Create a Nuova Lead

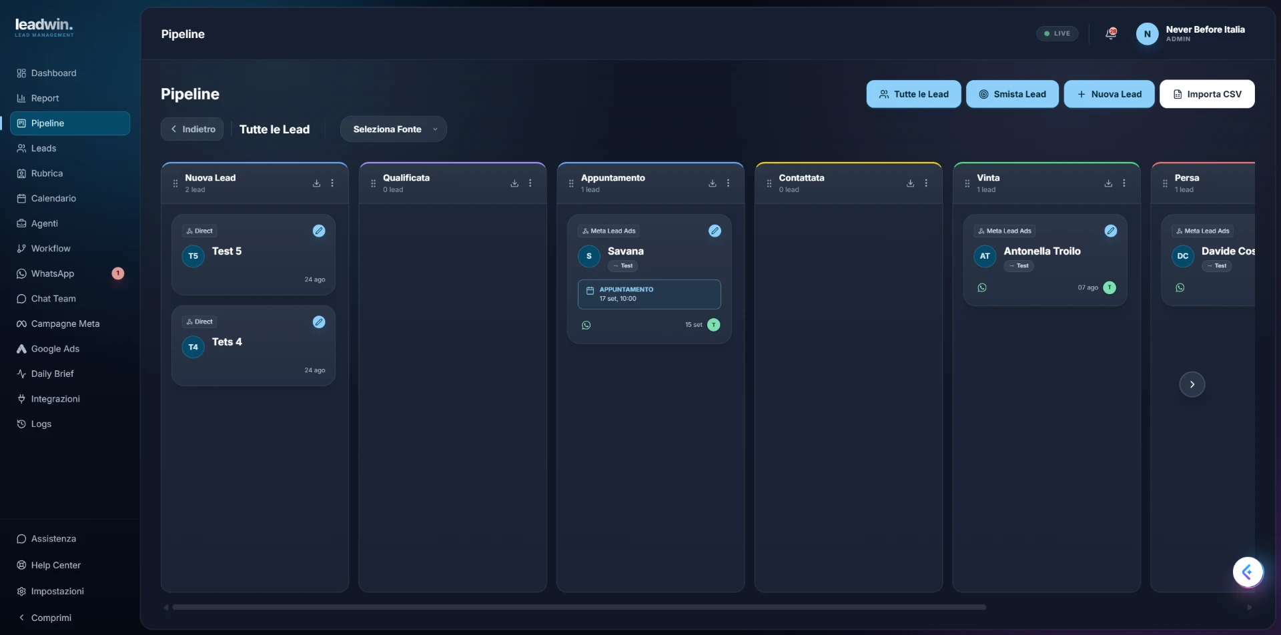pyautogui.click(x=1109, y=94)
